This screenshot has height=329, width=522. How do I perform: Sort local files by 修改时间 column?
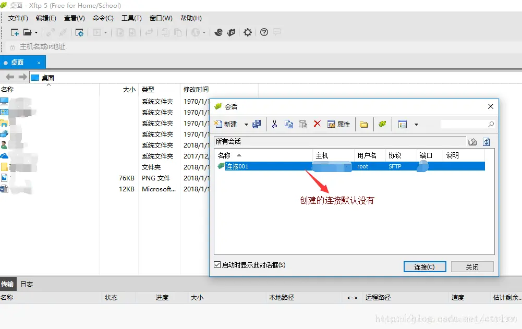click(x=196, y=90)
